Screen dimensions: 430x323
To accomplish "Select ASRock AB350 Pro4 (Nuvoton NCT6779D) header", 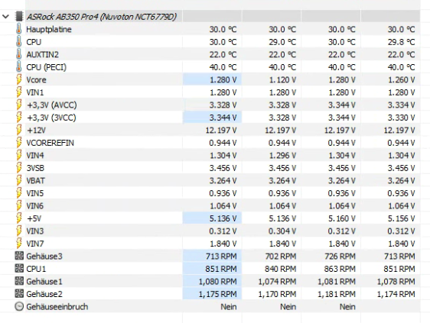I will 101,17.
